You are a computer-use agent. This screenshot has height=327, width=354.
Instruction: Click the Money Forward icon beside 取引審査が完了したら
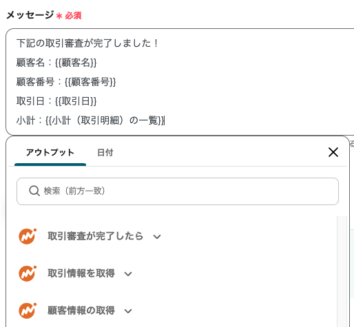pos(28,236)
